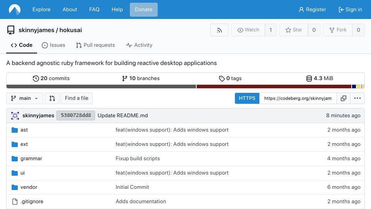Screen dimensions: 371x209
Task: Open the vendor folder name
Action: click(x=29, y=187)
